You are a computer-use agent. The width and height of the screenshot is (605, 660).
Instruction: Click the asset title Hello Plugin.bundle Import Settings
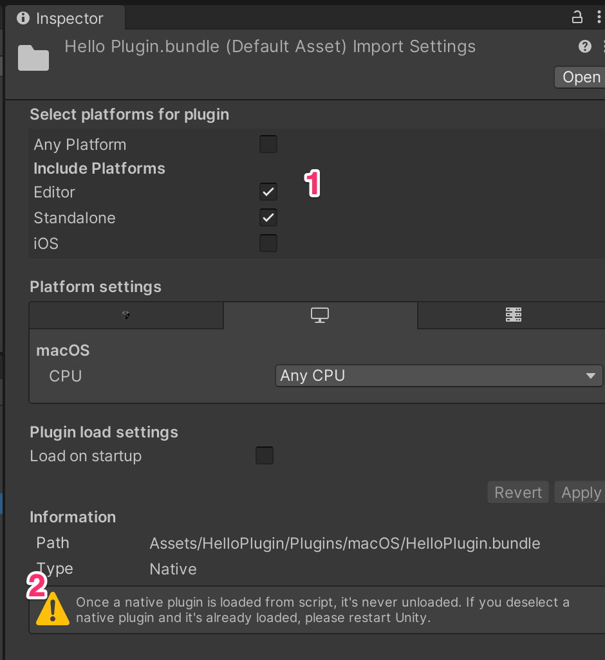[x=270, y=46]
